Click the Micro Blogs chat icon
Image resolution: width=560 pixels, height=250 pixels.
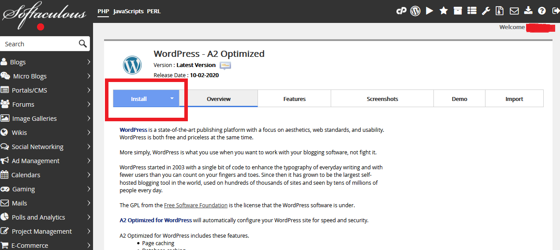point(5,76)
